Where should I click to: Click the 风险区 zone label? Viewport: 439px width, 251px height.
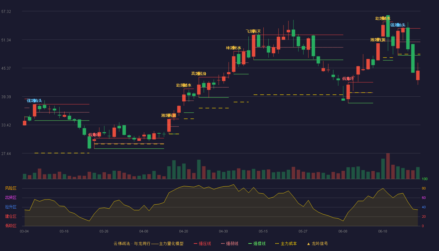coord(11,188)
